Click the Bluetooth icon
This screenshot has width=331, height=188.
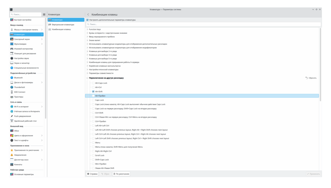click(12, 78)
